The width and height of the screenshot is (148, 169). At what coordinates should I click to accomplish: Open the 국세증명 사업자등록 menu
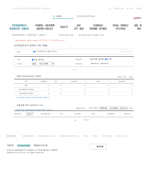[45, 27]
